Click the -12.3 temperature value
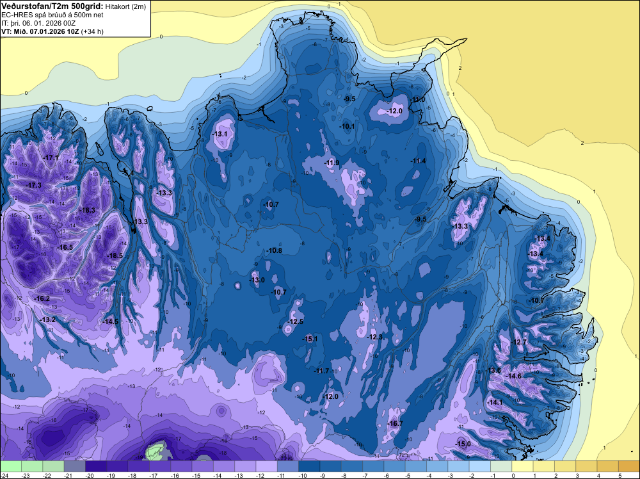Image resolution: width=640 pixels, height=479 pixels. 375,337
